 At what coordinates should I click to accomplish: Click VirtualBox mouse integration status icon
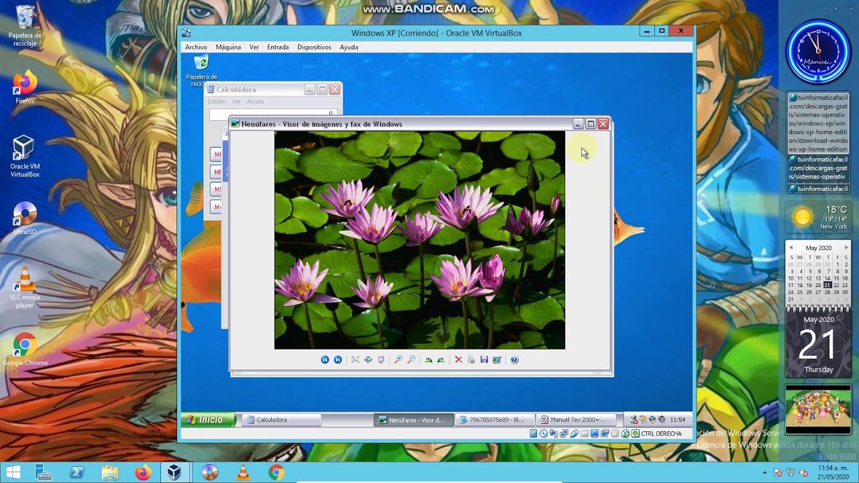click(625, 433)
